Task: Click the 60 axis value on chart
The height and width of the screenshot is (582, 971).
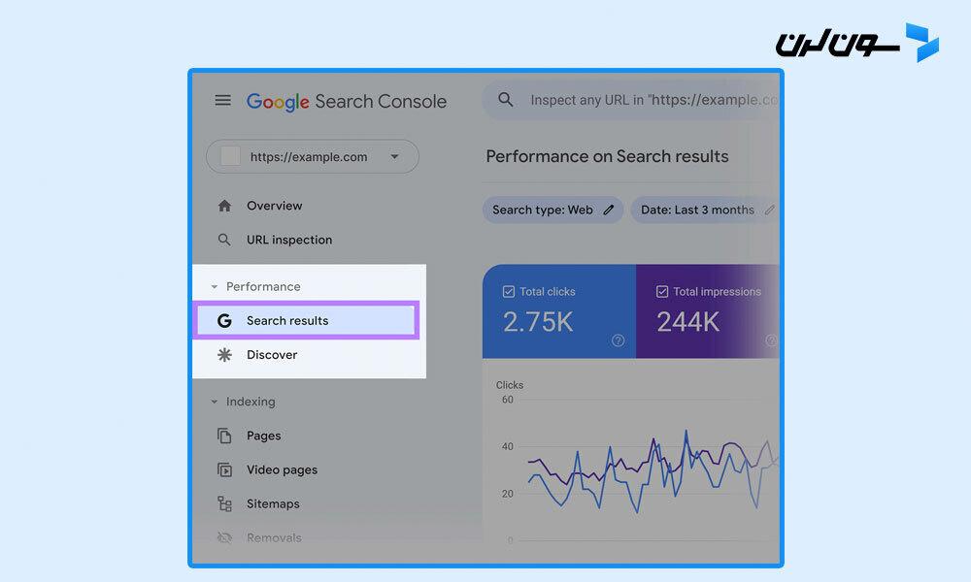Action: 507,400
